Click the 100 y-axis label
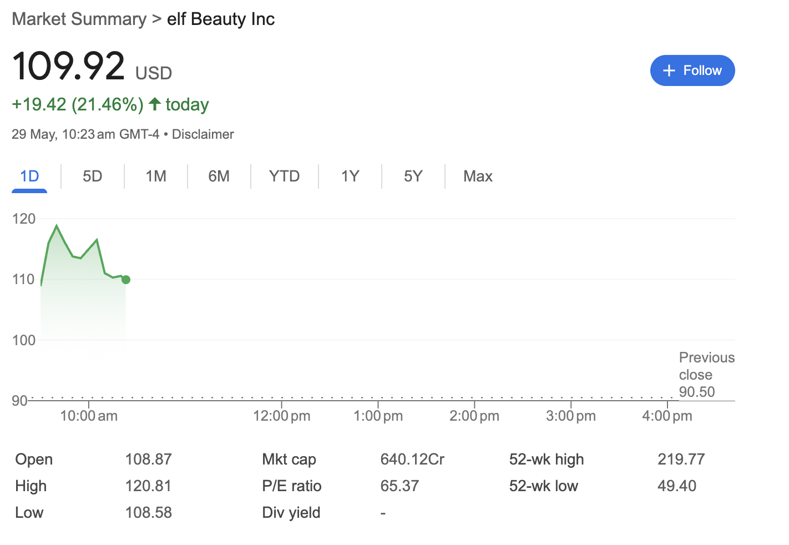This screenshot has height=545, width=789. pos(24,340)
